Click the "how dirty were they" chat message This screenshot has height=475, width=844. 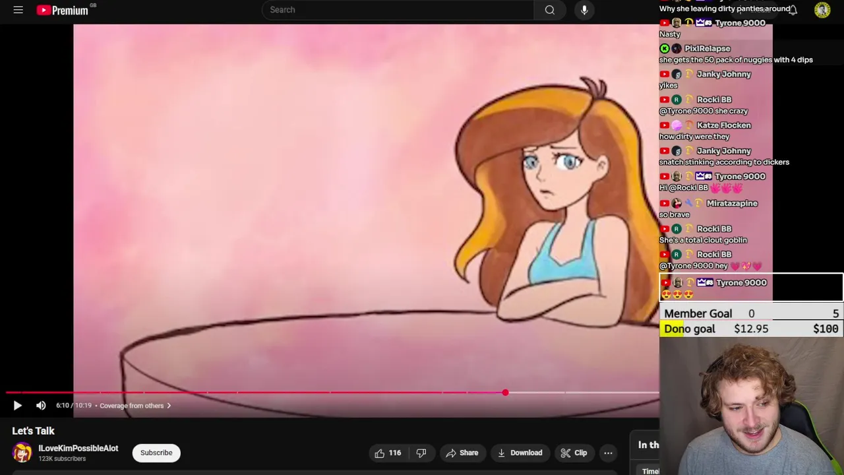(694, 137)
